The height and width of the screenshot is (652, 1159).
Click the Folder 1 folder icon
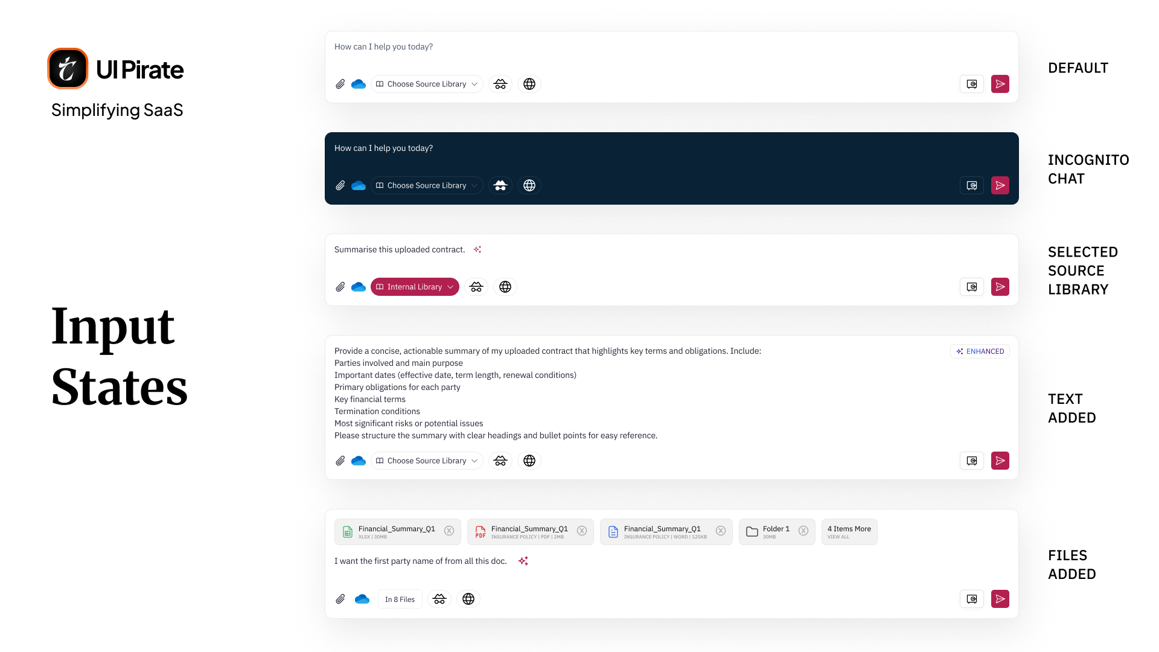click(x=752, y=532)
